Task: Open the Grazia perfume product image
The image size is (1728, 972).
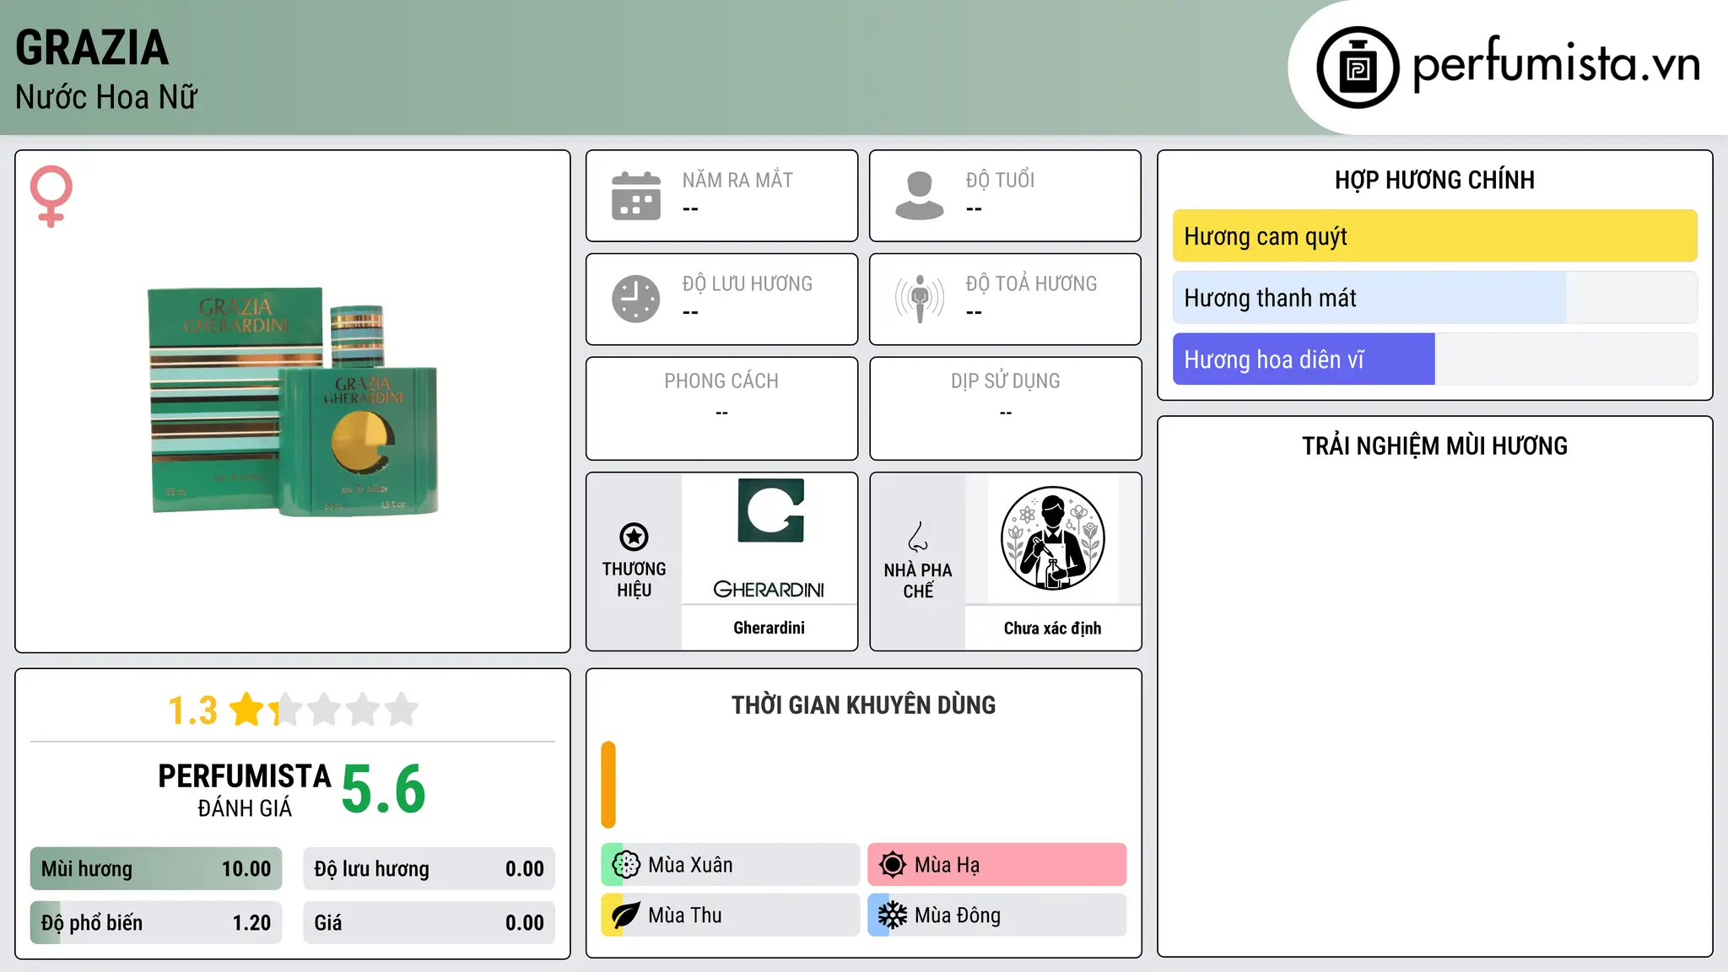Action: pos(294,402)
